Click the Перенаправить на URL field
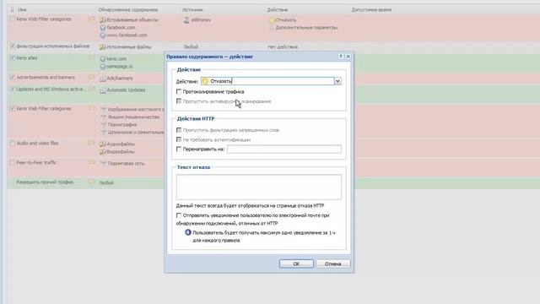Image resolution: width=540 pixels, height=304 pixels. point(284,149)
